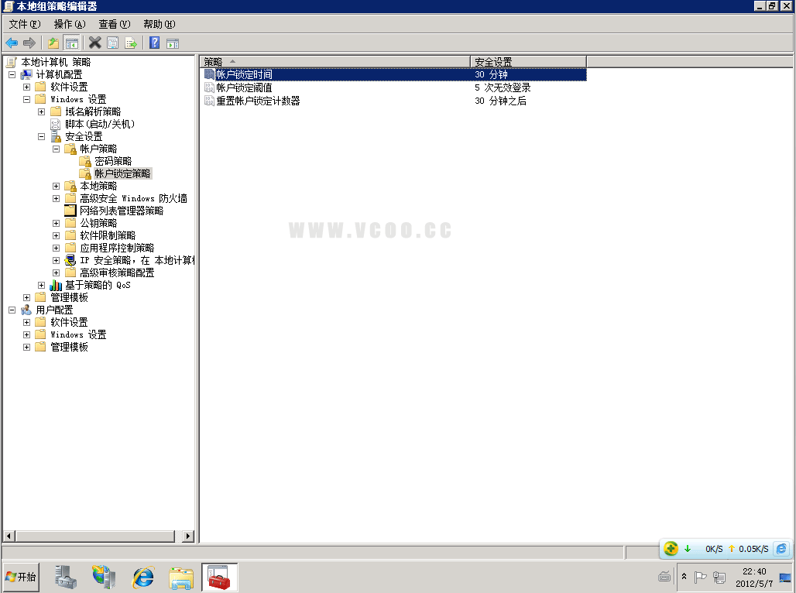Screen dimensions: 796x593
Task: Click the Up one level folder icon
Action: click(x=53, y=43)
